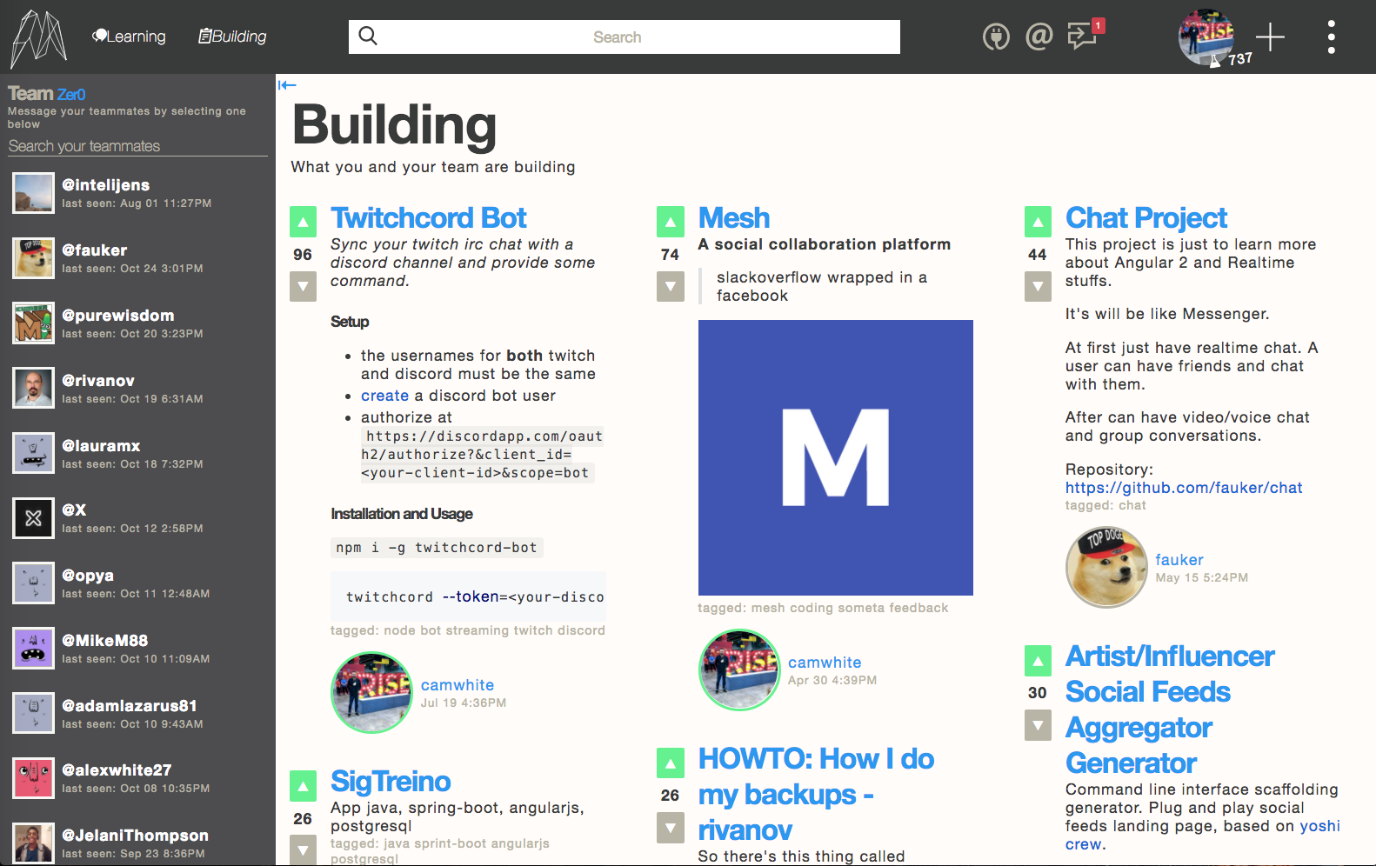Click fauker's doge avatar in Chat Project

click(x=1106, y=568)
